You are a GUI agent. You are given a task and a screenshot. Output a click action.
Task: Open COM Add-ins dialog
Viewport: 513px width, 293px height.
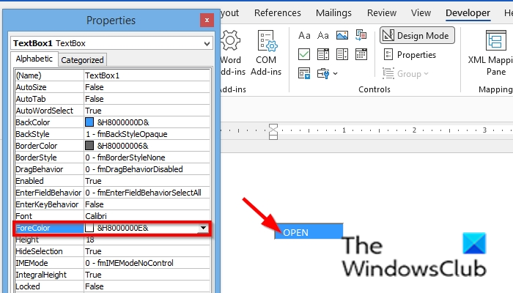click(266, 53)
